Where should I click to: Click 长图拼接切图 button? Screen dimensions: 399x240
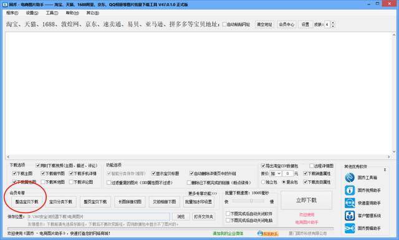pos(130,201)
